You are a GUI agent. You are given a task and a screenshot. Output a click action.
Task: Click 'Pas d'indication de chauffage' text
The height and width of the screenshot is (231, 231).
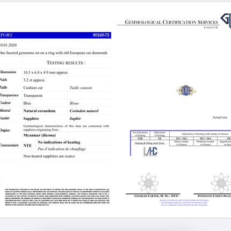(x=62, y=149)
